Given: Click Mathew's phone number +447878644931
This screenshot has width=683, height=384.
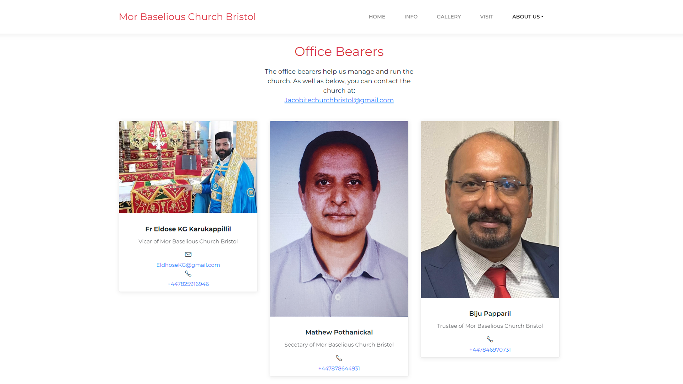Looking at the screenshot, I should click(x=339, y=368).
